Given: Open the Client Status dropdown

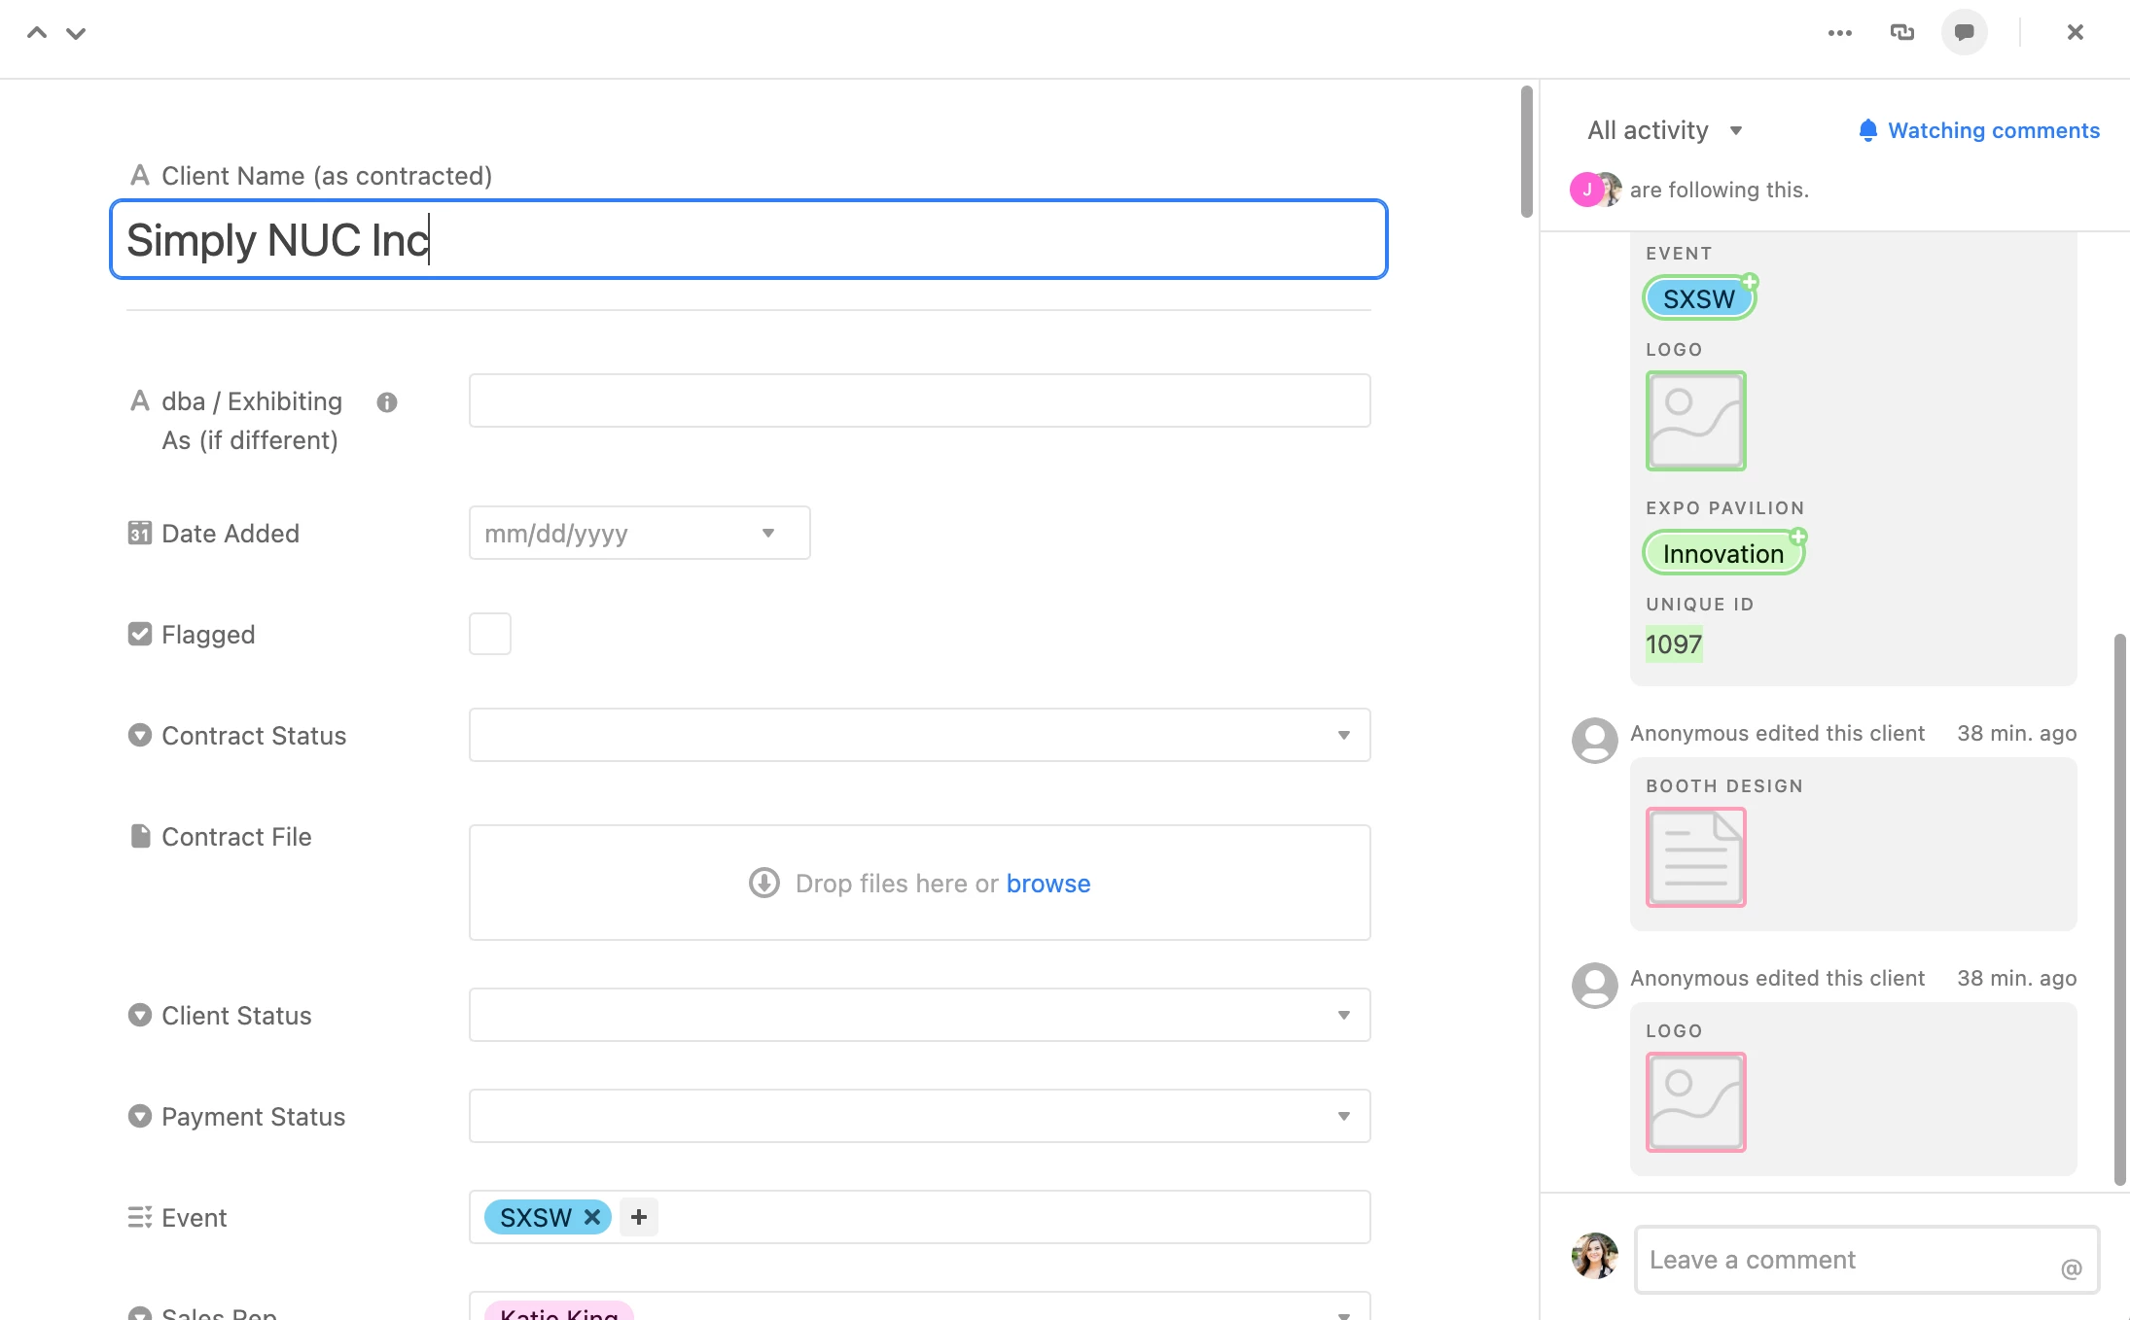Looking at the screenshot, I should click(919, 1015).
